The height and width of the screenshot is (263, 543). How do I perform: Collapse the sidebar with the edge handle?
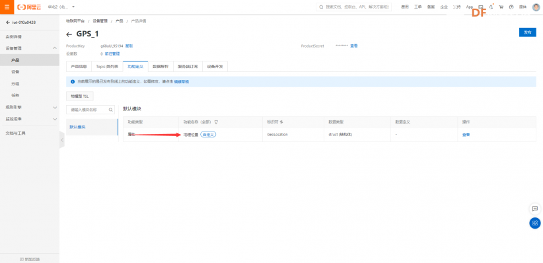coord(61,140)
